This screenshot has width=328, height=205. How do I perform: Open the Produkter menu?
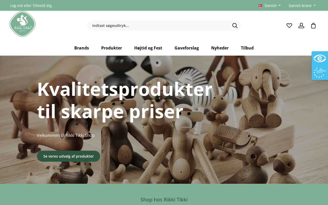(111, 48)
